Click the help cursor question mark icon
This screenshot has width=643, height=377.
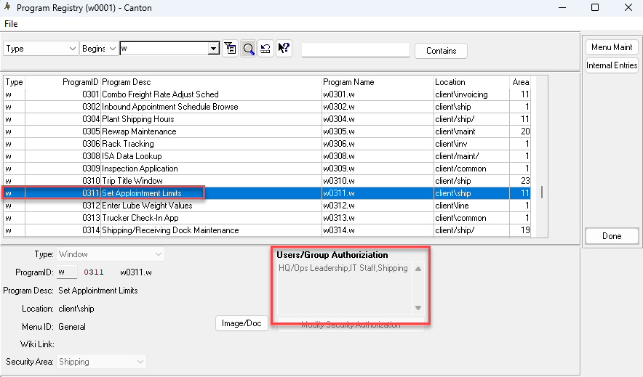point(284,49)
